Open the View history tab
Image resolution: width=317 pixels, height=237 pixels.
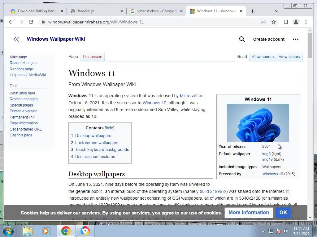289,57
